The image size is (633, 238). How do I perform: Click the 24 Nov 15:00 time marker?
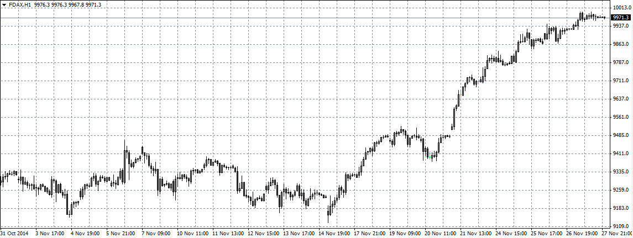[511, 234]
